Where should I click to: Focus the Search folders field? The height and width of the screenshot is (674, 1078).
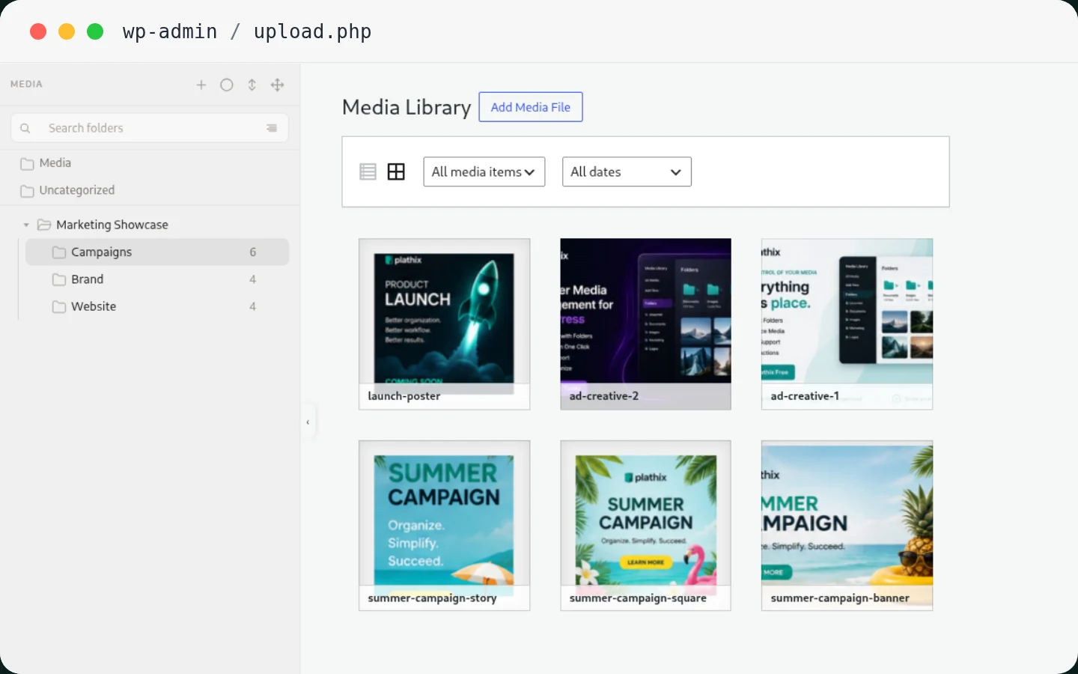click(x=150, y=128)
